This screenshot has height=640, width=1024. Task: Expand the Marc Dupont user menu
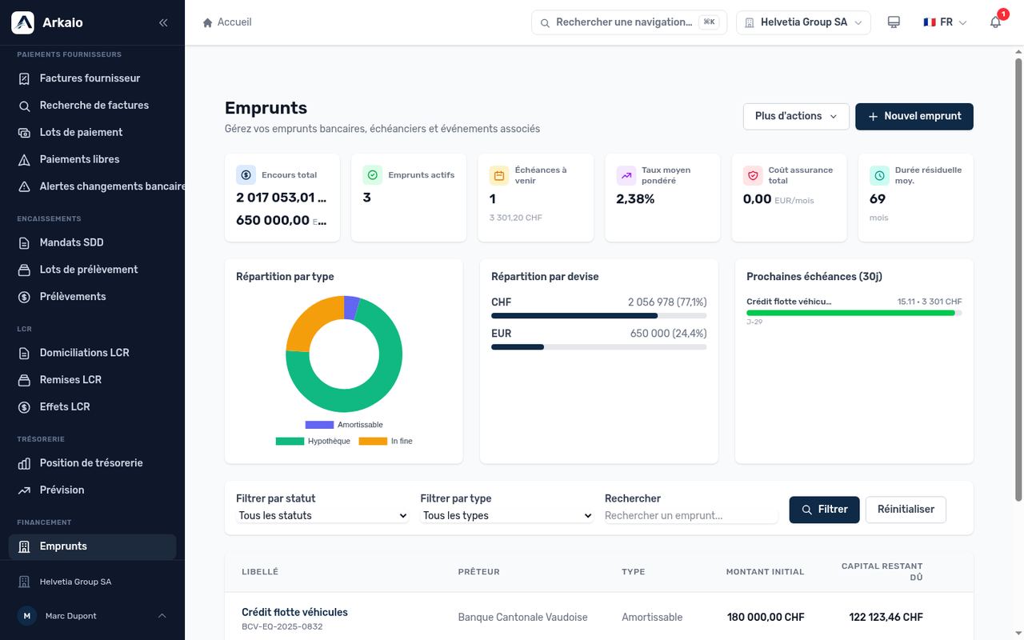(92, 616)
